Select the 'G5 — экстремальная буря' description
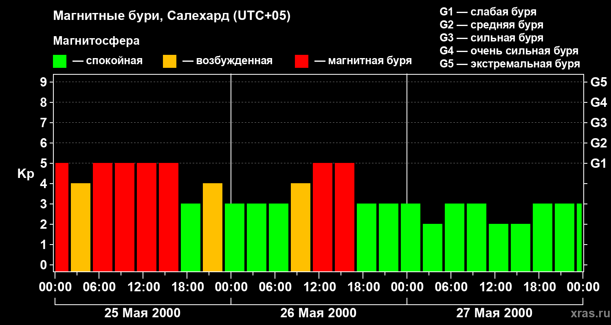Image resolution: width=611 pixels, height=325 pixels. [x=510, y=64]
